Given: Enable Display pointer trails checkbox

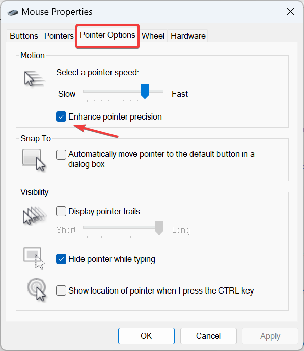Looking at the screenshot, I should [x=61, y=211].
